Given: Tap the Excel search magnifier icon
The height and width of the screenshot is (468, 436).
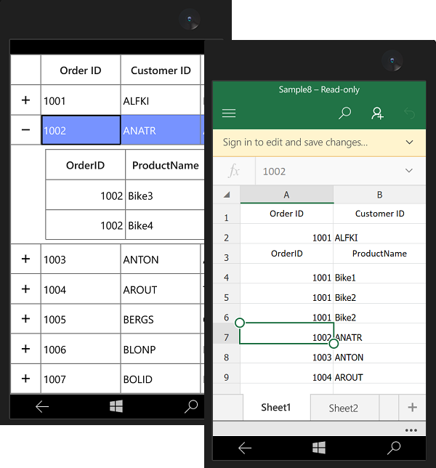Looking at the screenshot, I should click(x=344, y=113).
